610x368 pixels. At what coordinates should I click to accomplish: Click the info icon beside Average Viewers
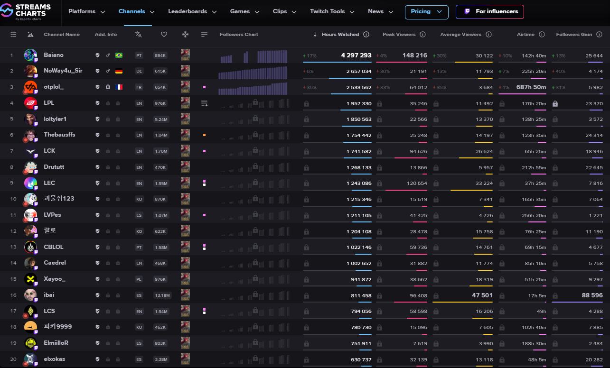click(488, 35)
